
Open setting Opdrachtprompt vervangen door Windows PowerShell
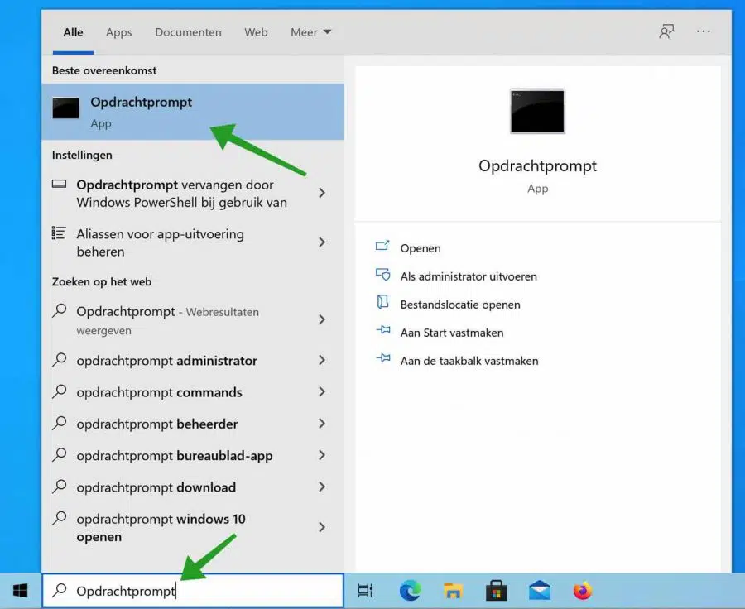point(193,194)
